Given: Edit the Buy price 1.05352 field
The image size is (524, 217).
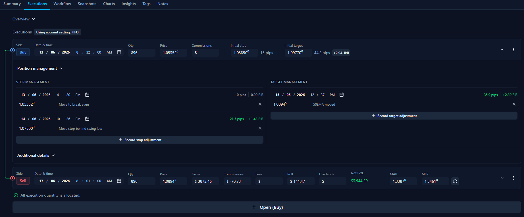Looking at the screenshot, I should coord(174,53).
